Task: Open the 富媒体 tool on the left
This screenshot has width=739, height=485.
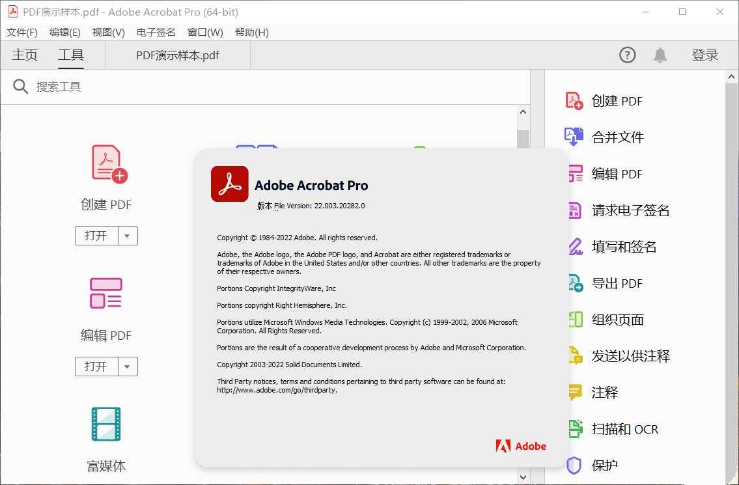Action: point(105,424)
